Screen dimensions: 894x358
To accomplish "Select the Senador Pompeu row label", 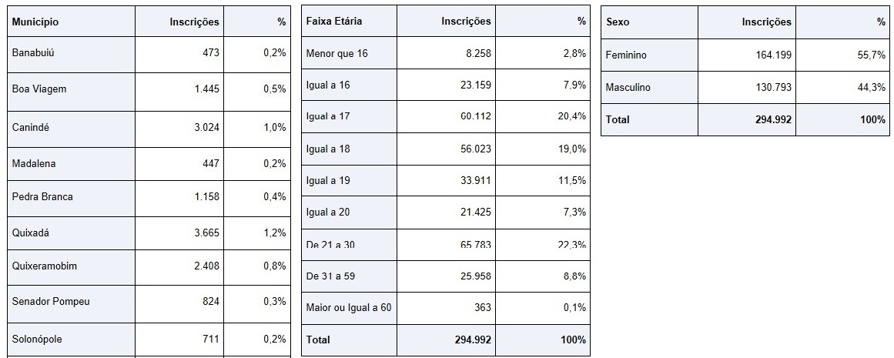I will click(51, 302).
